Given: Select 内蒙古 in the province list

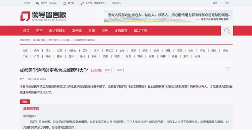Looking at the screenshot, I should [72, 51].
